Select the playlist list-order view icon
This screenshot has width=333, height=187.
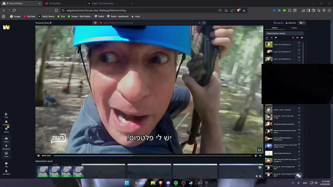pyautogui.click(x=267, y=38)
